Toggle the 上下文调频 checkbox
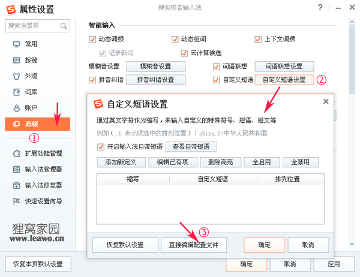Viewport: 360px width, 277px height. pos(258,39)
